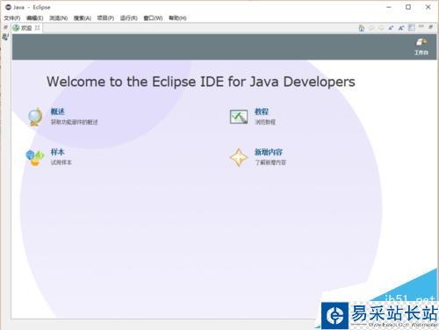Click the description text under 教程
The height and width of the screenshot is (330, 439).
pos(265,122)
